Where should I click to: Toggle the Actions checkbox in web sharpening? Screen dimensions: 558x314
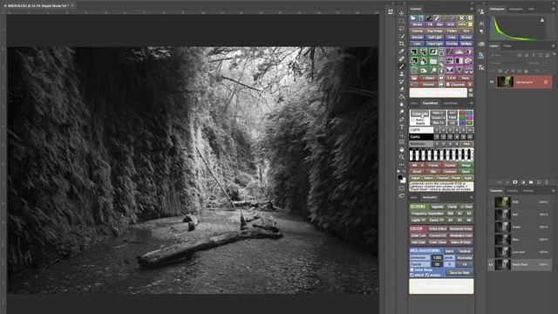pos(427,275)
